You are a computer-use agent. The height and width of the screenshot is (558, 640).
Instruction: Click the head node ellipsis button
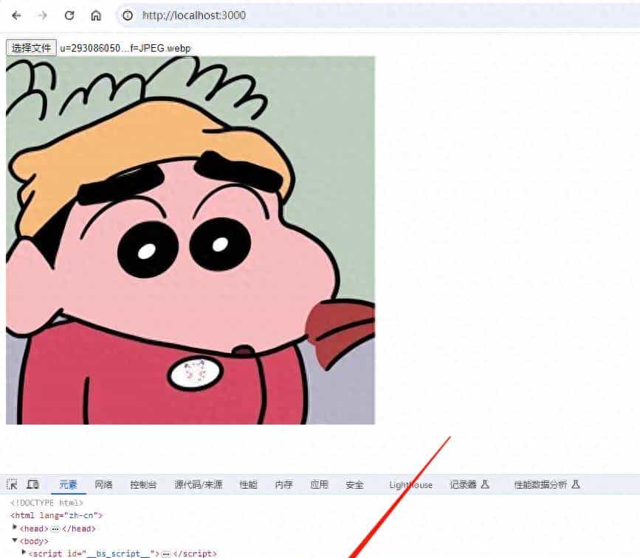pos(55,529)
